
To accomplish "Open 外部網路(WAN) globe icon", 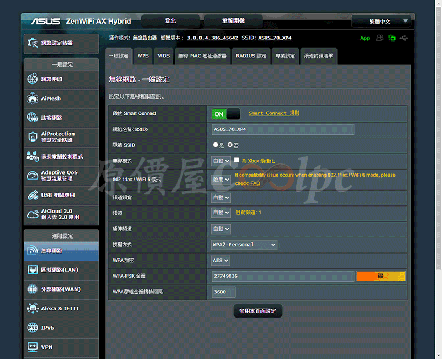I will tap(33, 289).
